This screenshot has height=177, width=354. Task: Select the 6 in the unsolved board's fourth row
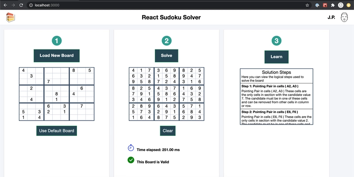coord(81,88)
